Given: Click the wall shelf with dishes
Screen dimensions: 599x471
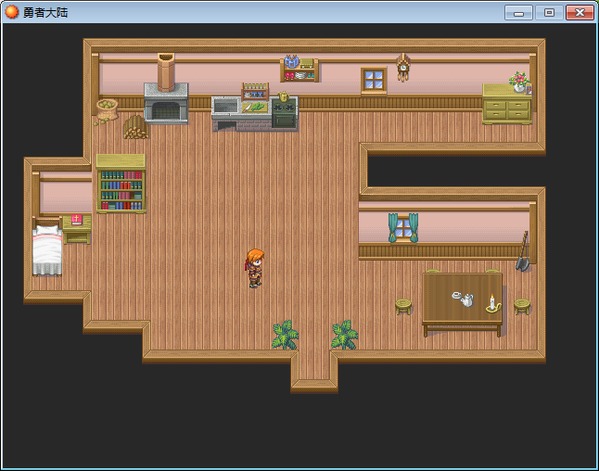Looking at the screenshot, I should coord(299,69).
